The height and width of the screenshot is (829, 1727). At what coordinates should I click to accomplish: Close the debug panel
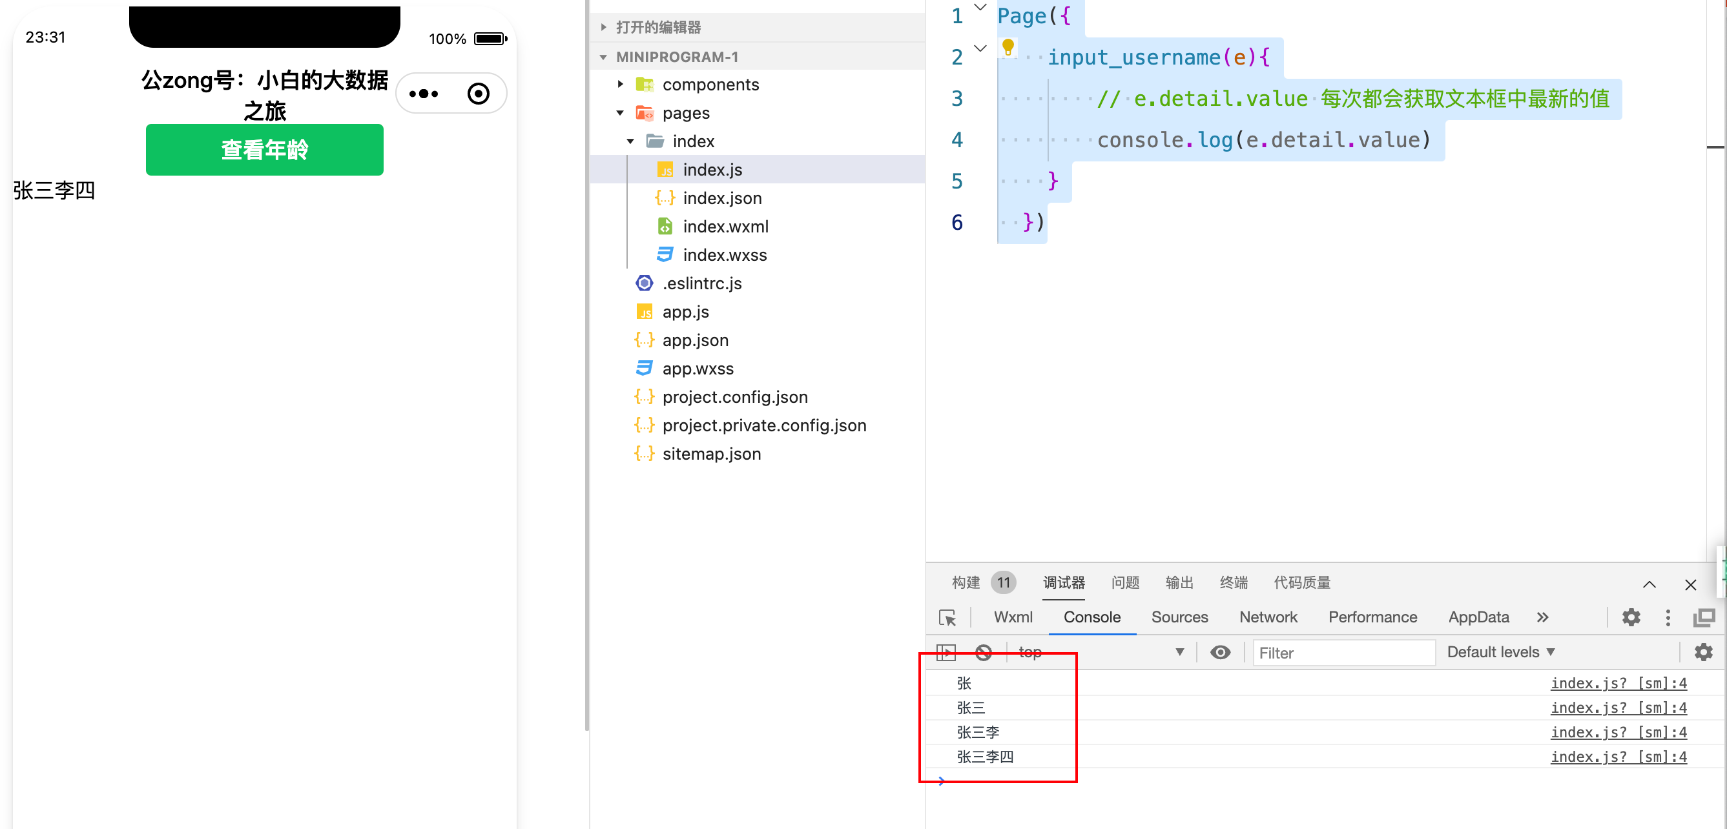[1691, 584]
